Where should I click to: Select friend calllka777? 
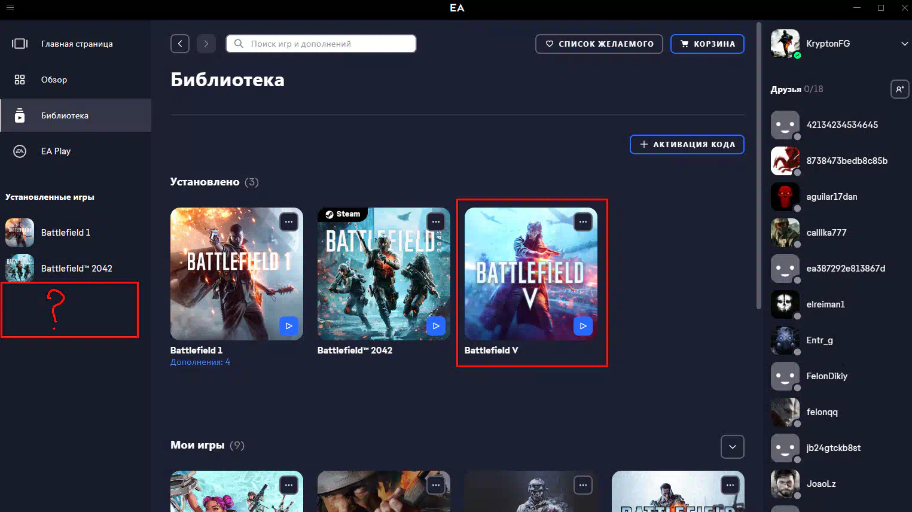(838, 233)
